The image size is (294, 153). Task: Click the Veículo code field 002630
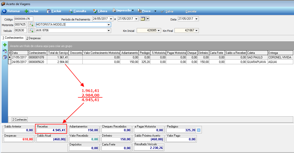click(21, 30)
